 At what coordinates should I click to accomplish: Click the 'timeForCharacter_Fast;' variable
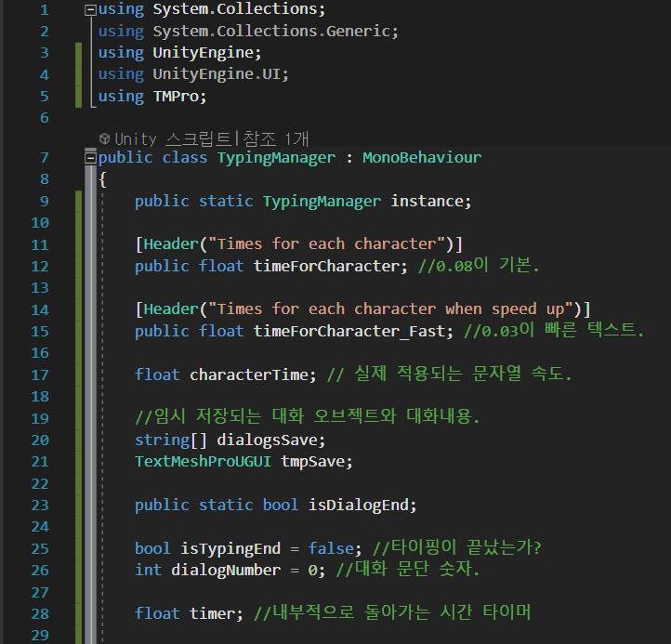click(353, 332)
